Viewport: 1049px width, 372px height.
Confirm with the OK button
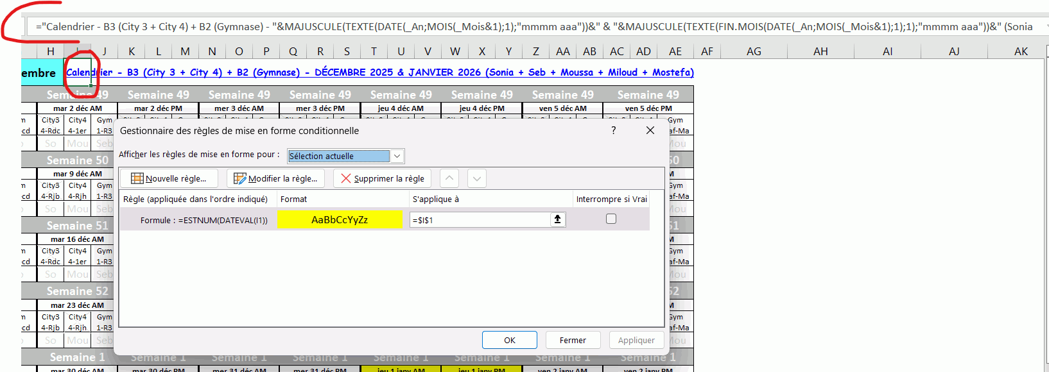509,340
